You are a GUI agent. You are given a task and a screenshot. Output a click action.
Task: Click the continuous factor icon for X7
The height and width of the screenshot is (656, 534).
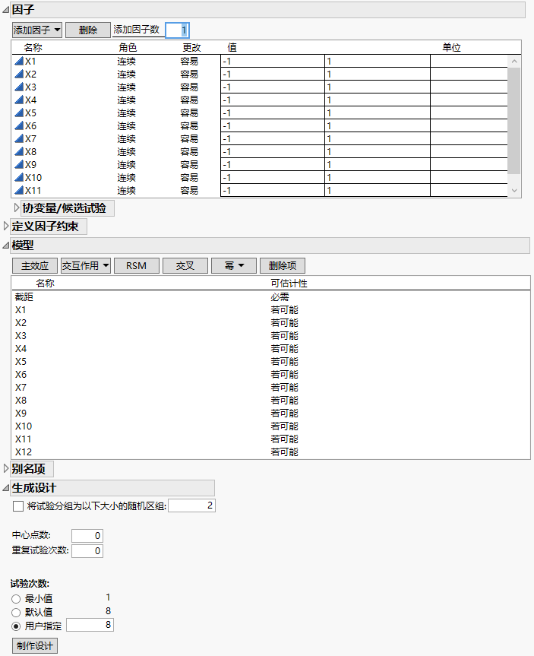[x=19, y=139]
